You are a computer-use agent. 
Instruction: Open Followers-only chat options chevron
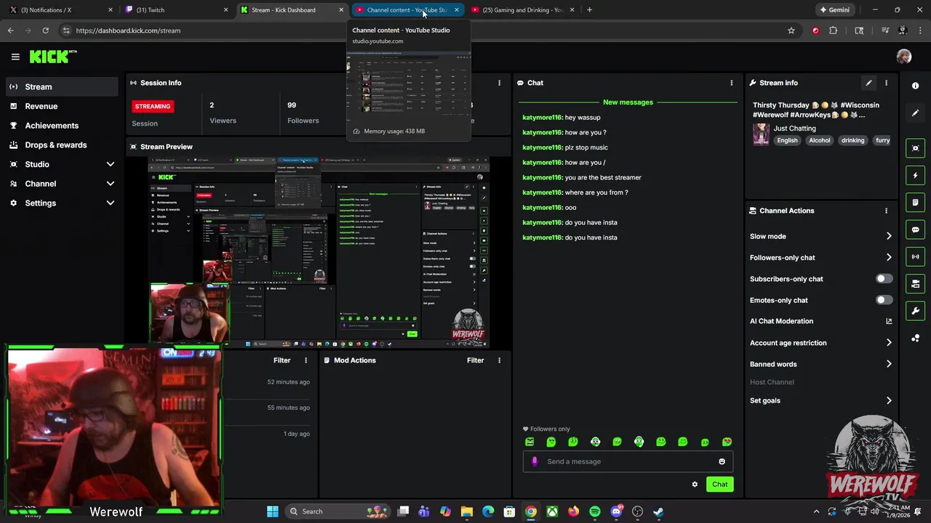click(889, 257)
